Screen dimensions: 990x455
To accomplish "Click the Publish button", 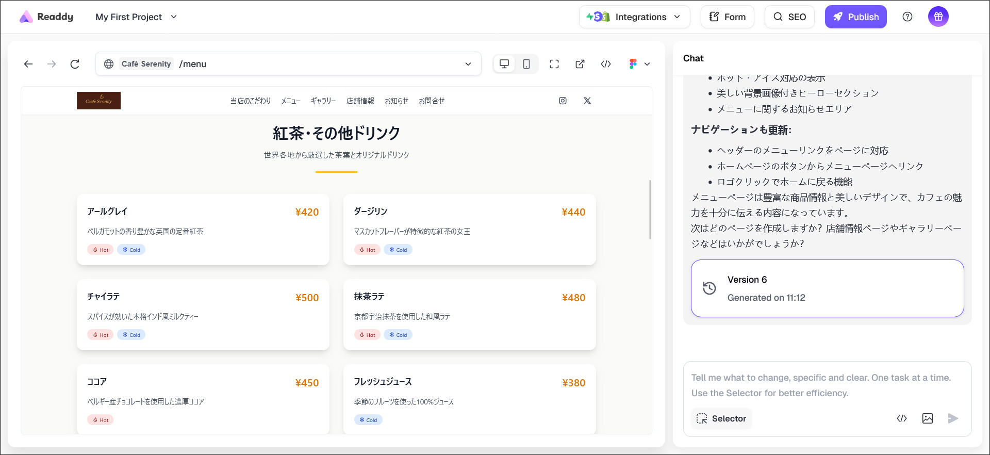I will click(x=855, y=17).
